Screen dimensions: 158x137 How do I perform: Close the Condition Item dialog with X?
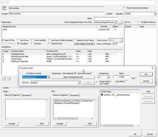152,68
